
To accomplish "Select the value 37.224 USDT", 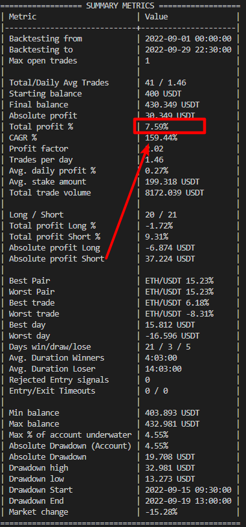I will tap(170, 259).
